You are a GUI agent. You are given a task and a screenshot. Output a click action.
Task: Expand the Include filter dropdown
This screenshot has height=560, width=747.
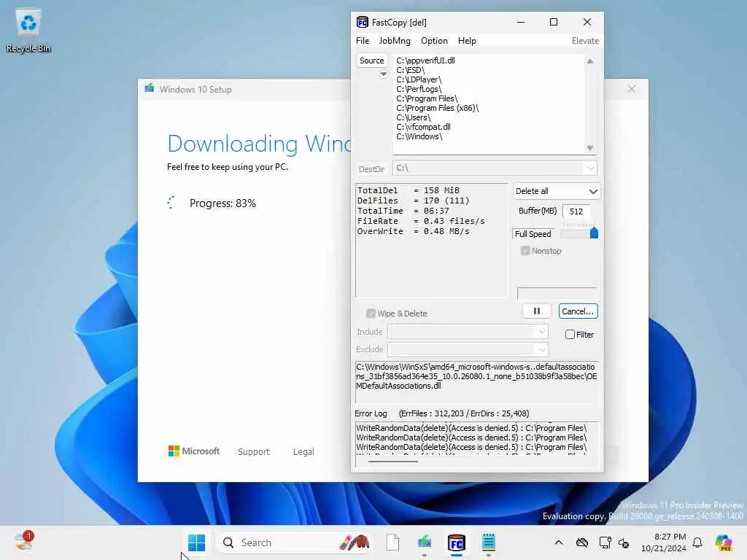pyautogui.click(x=542, y=332)
